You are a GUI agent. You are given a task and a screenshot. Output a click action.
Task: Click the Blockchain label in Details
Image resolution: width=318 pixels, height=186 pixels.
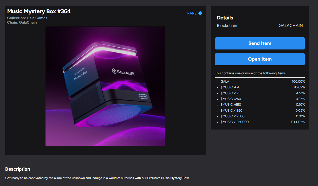227,26
